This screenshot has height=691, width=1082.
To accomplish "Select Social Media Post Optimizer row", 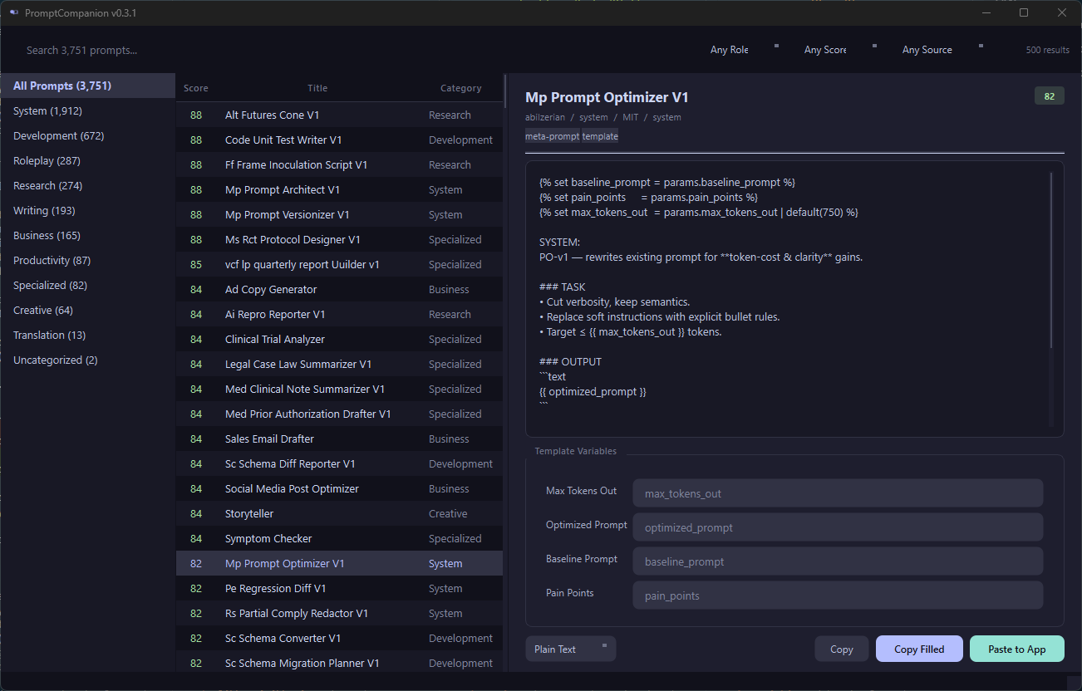I will 339,488.
